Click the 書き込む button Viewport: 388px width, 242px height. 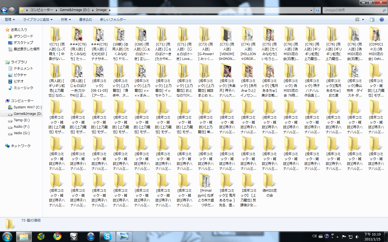[x=85, y=20]
